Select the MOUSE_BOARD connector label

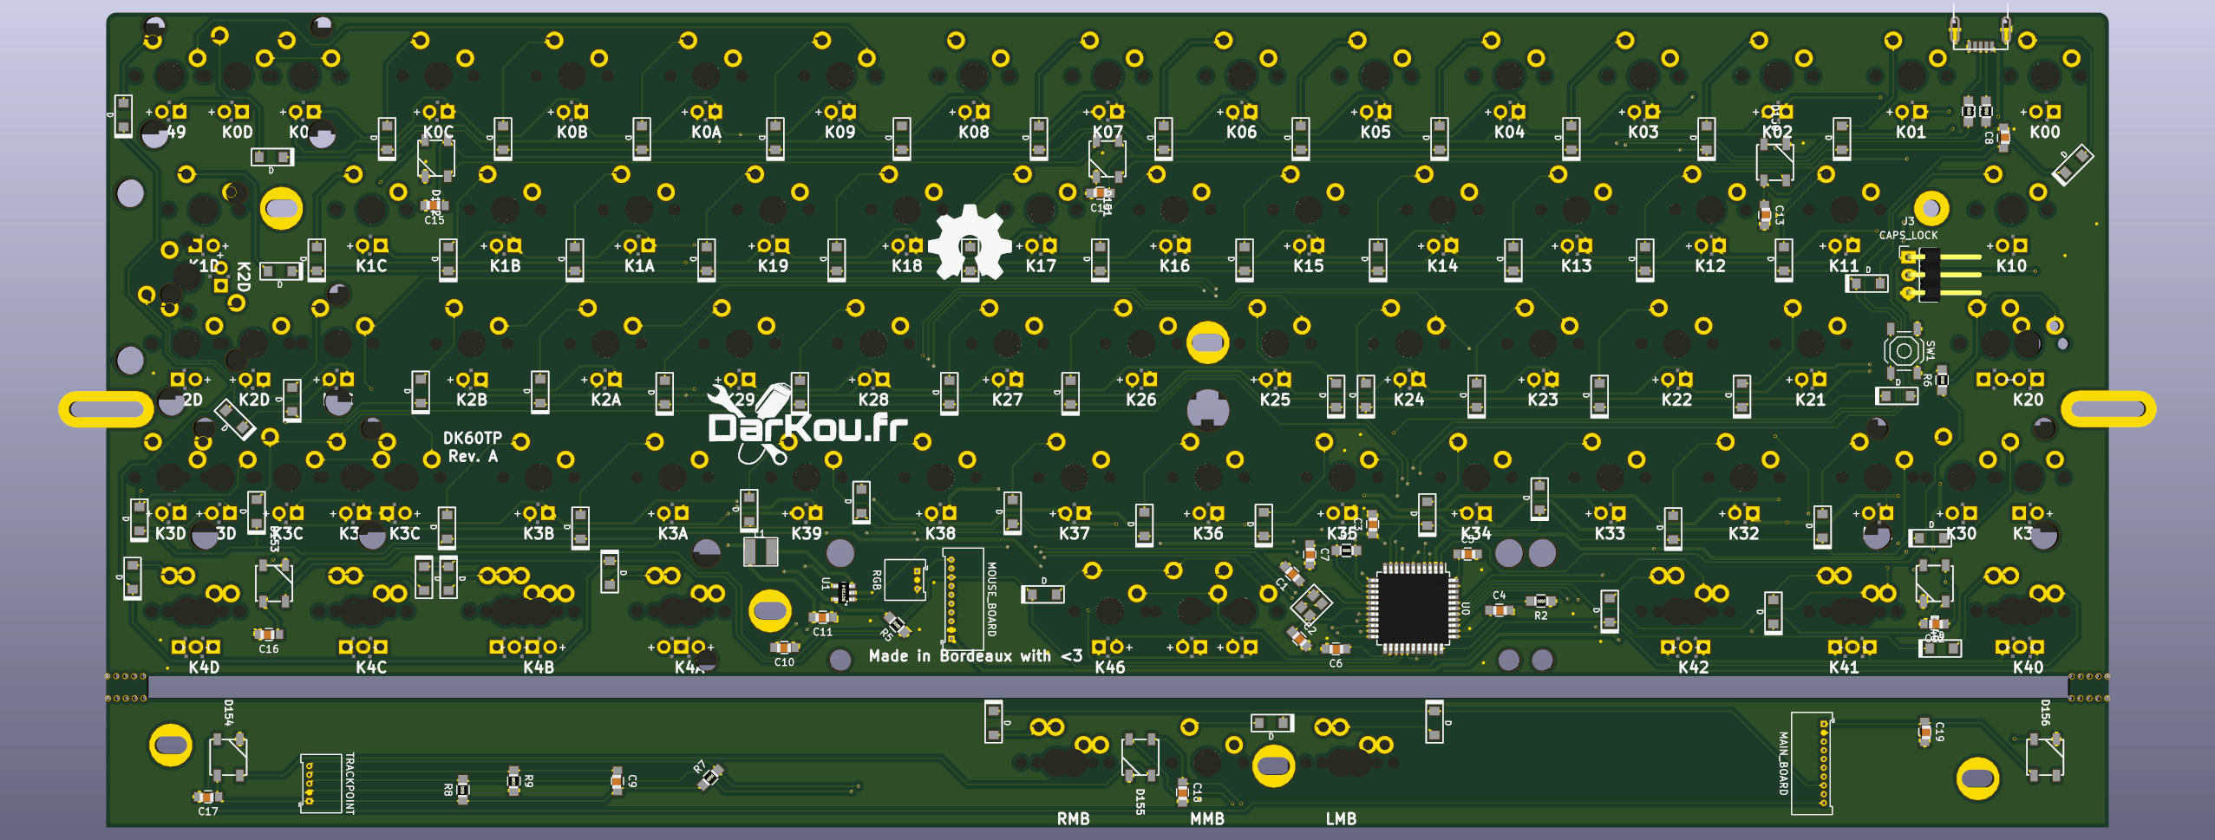(x=991, y=599)
